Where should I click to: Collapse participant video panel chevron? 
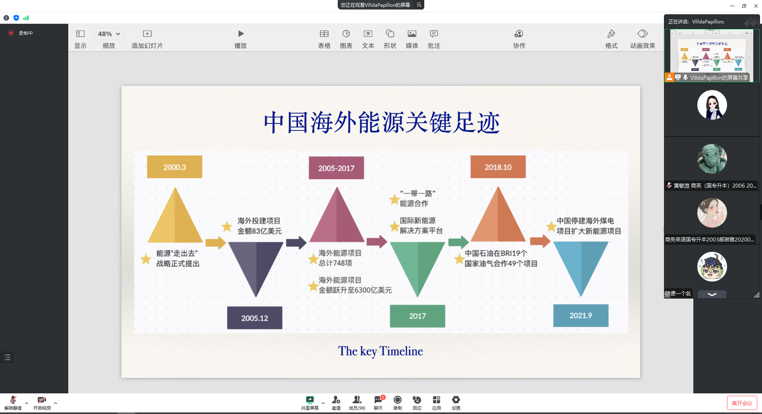[x=712, y=294]
